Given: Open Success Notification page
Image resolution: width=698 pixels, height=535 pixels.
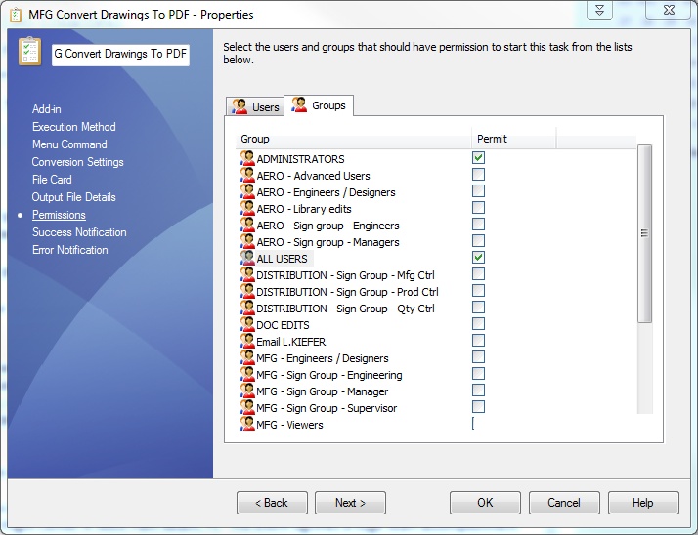Looking at the screenshot, I should tap(79, 232).
